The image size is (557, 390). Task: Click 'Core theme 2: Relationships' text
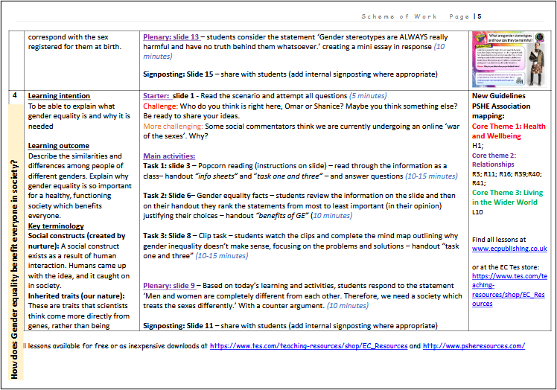[x=494, y=160]
